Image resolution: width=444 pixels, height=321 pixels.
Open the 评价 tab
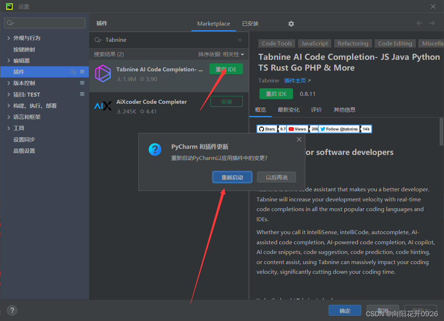(x=316, y=110)
